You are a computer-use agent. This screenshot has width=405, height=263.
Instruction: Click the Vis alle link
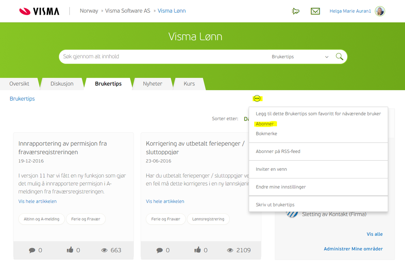[375, 234]
